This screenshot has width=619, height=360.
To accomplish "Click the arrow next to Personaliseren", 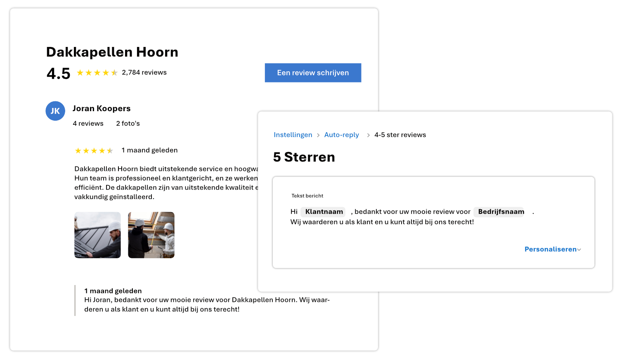I will click(x=579, y=250).
